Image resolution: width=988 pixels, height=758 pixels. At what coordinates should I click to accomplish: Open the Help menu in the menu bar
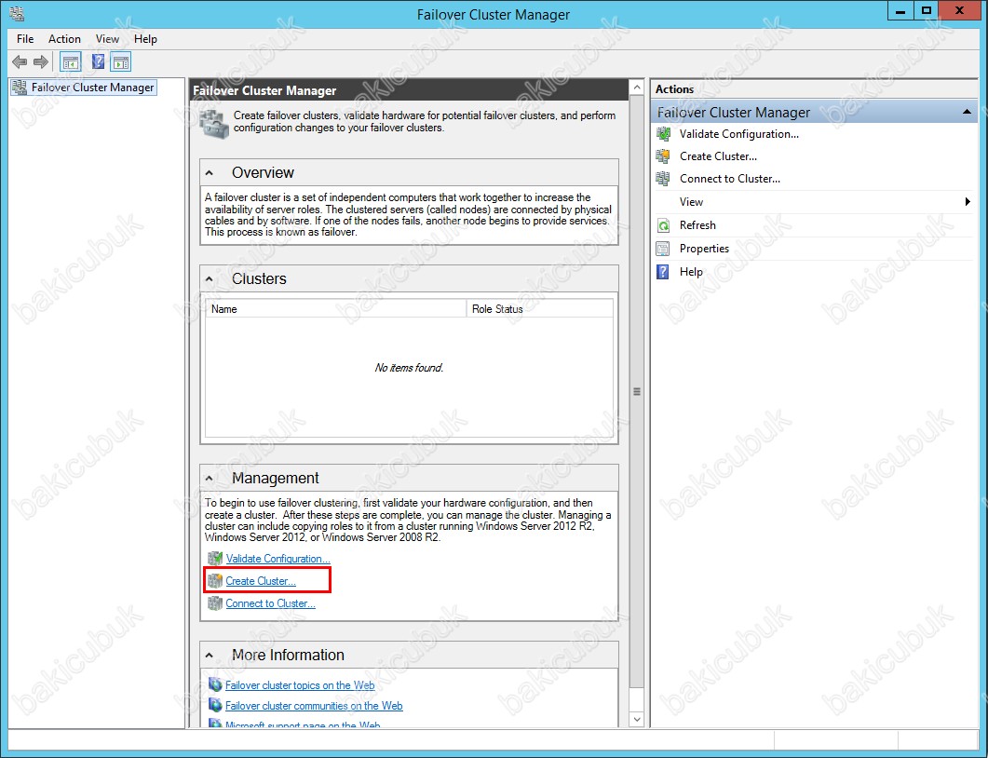145,39
